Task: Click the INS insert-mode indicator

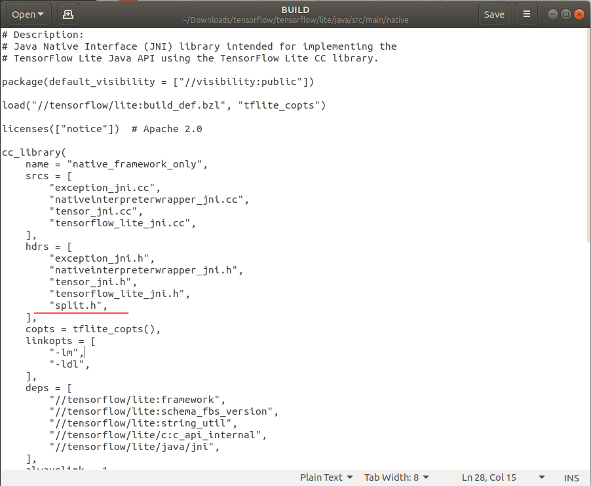Action: [x=571, y=477]
